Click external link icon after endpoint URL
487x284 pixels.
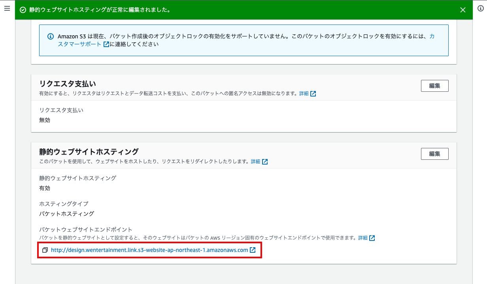coord(253,250)
